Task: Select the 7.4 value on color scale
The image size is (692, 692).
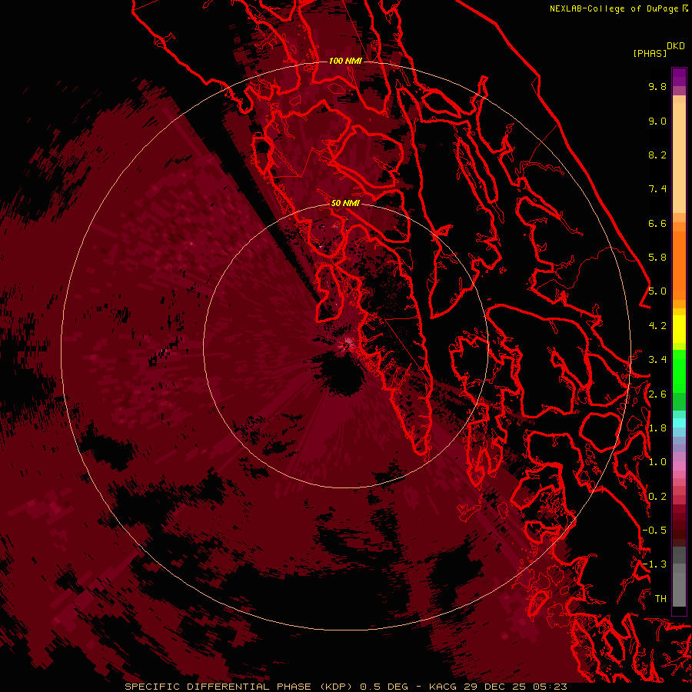Action: pos(657,189)
